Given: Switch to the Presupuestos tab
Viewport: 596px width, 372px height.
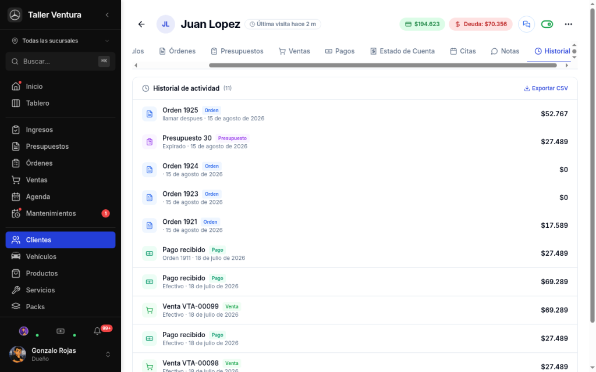Looking at the screenshot, I should pos(237,51).
